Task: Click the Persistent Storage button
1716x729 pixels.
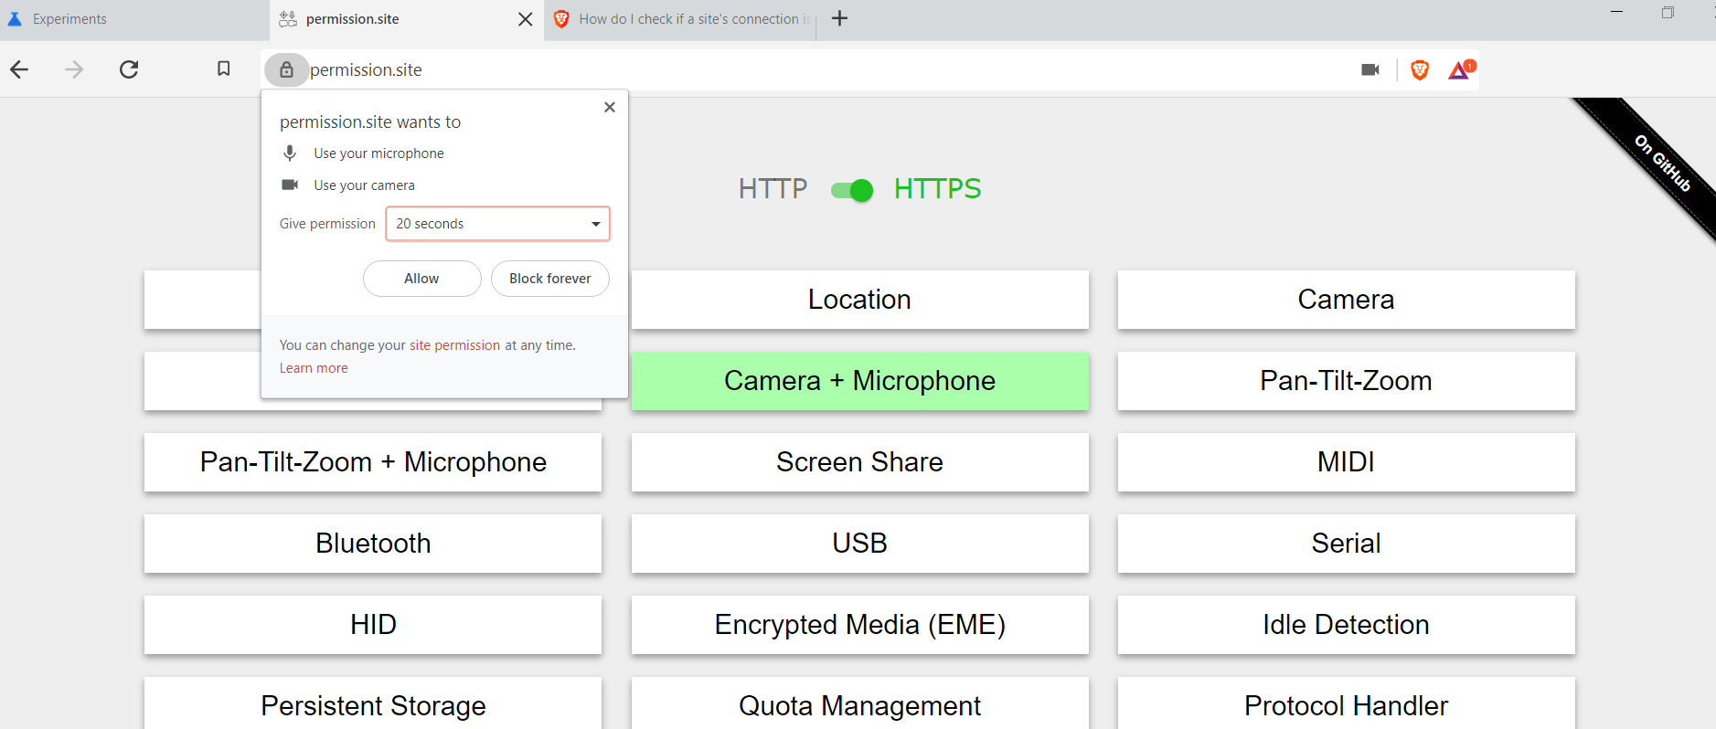Action: [x=373, y=703]
